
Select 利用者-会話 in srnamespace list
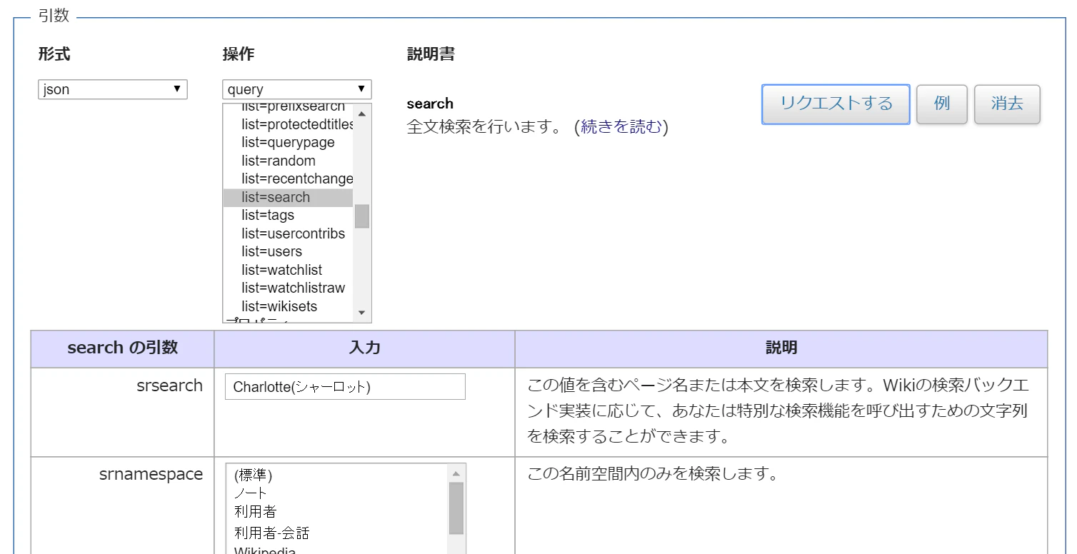tap(336, 533)
